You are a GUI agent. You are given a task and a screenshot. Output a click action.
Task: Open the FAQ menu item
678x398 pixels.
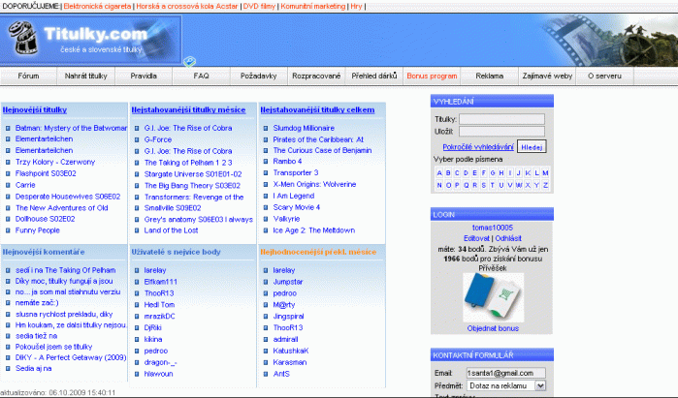(x=201, y=76)
